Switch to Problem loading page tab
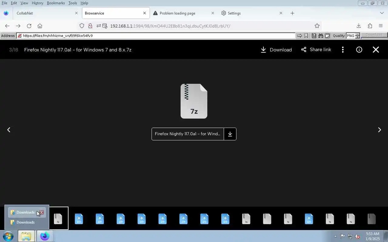 (183, 13)
